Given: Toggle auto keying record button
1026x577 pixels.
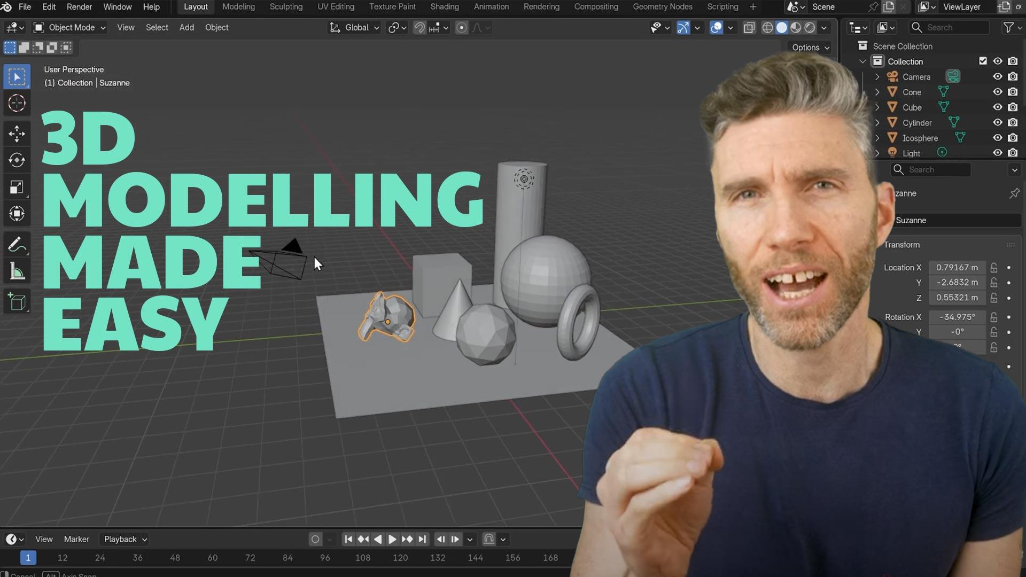Looking at the screenshot, I should (315, 539).
